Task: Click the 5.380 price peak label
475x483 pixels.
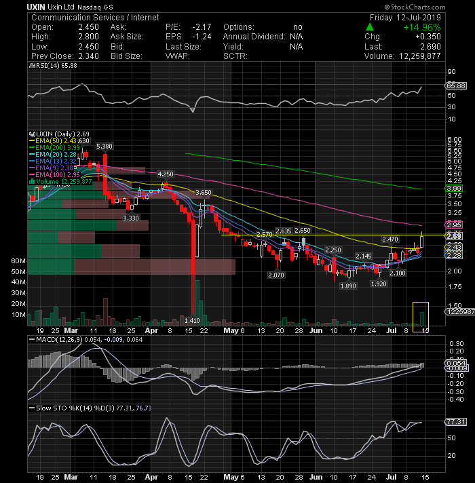Action: (x=104, y=147)
